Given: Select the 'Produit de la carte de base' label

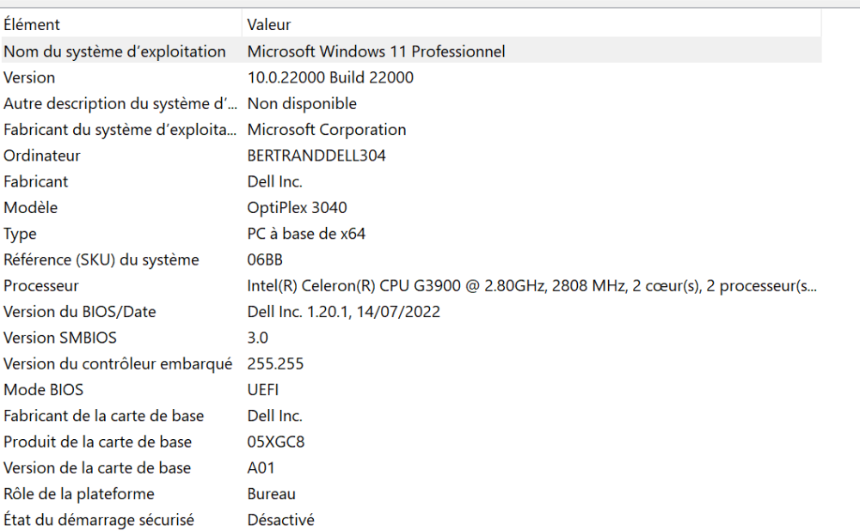Looking at the screenshot, I should 98,442.
